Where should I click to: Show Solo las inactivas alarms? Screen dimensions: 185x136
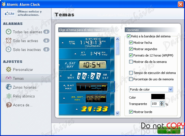click(27, 50)
